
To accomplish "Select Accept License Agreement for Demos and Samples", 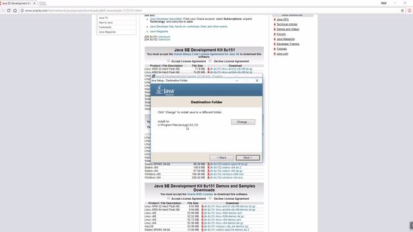I will [168, 198].
